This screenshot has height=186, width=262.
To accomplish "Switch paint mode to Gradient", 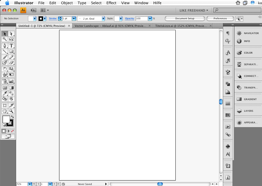I will point(8,131).
